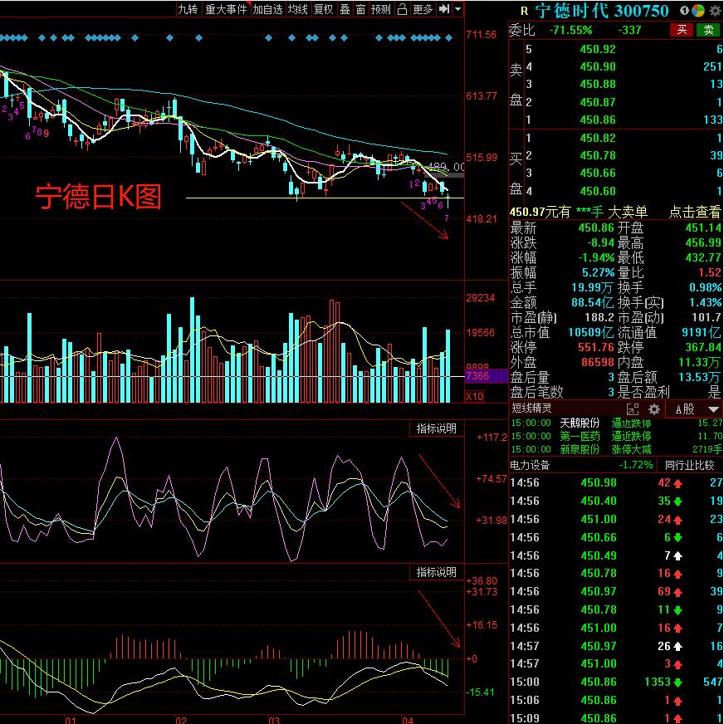Select 新泉股份 in the short-term alerts

tap(580, 449)
